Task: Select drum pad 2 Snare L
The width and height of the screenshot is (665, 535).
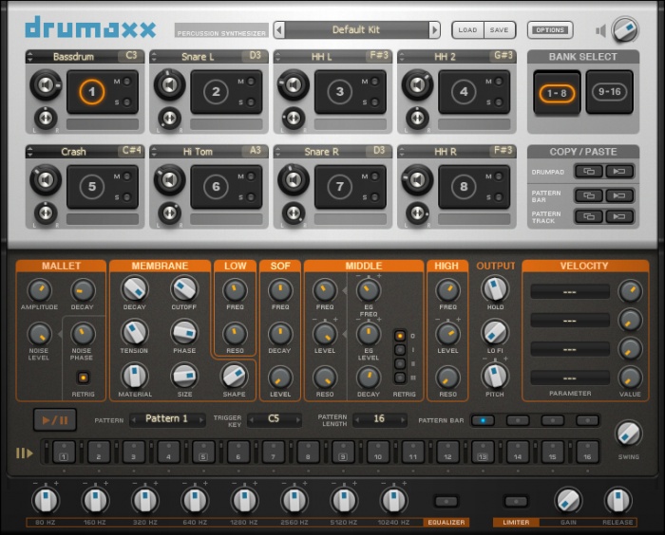Action: click(216, 92)
